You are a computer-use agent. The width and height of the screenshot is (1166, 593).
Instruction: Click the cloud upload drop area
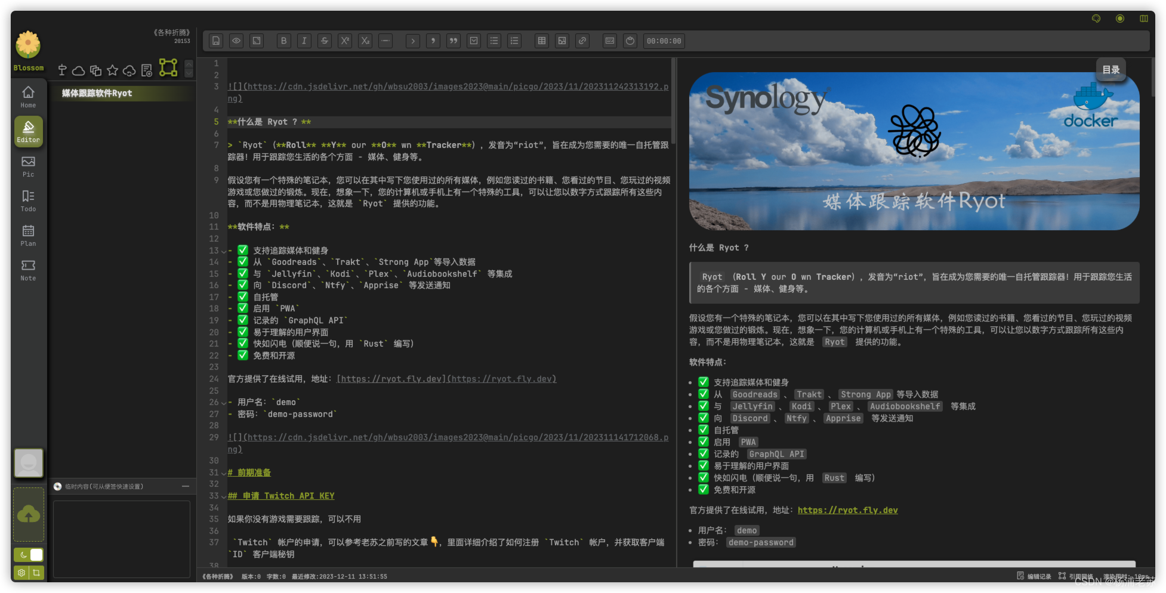[x=29, y=514]
